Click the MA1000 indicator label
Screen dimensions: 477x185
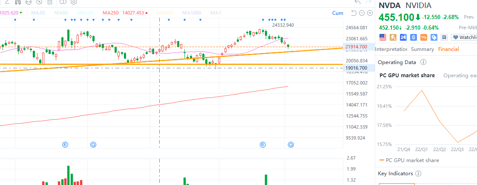coord(192,13)
